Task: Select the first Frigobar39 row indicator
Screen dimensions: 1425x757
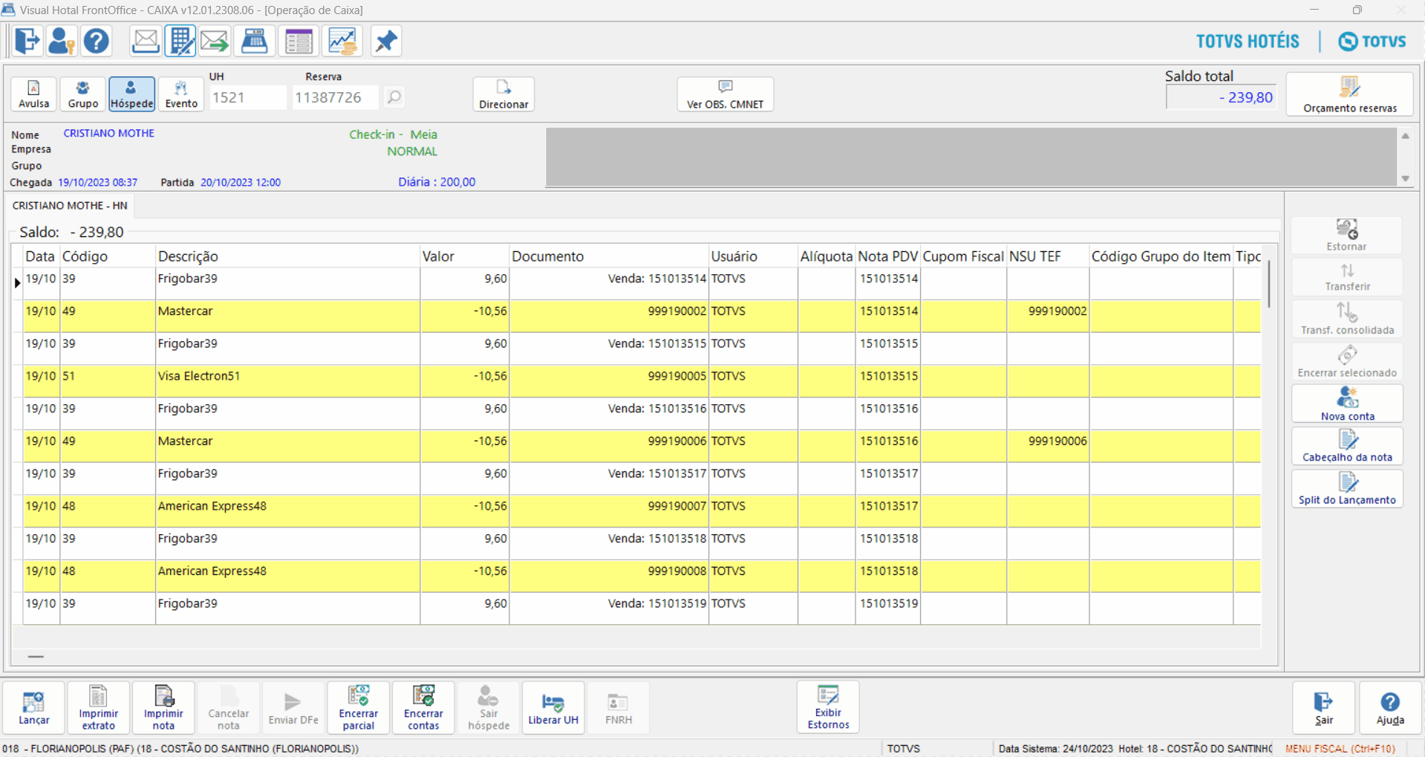Action: 17,283
